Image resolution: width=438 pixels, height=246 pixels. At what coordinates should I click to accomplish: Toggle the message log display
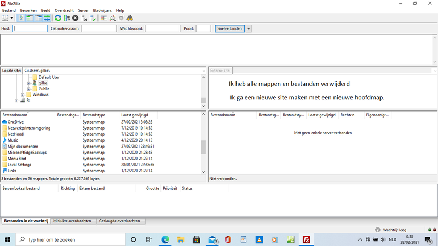(21, 18)
